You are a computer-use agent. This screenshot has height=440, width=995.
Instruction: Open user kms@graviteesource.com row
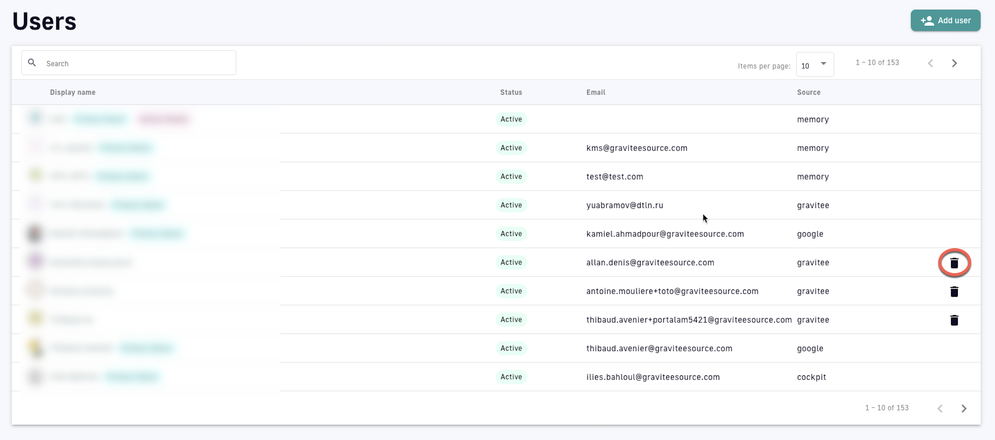coord(636,148)
